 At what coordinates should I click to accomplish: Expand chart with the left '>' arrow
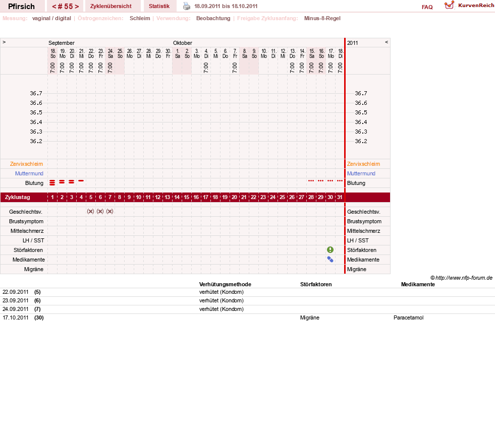point(4,42)
